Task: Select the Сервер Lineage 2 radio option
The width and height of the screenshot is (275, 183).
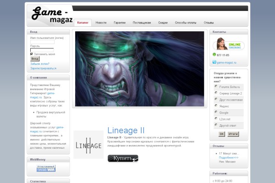Action: [x=216, y=93]
